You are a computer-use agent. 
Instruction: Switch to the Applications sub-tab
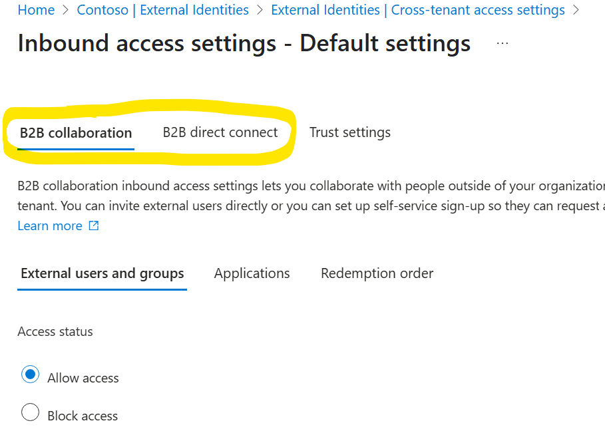[x=252, y=273]
